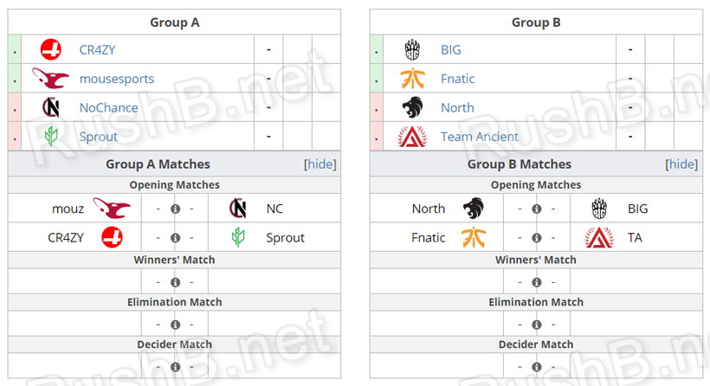Viewport: 710px width, 386px height.
Task: Show info for Group A Winners' Match
Action: click(x=175, y=281)
